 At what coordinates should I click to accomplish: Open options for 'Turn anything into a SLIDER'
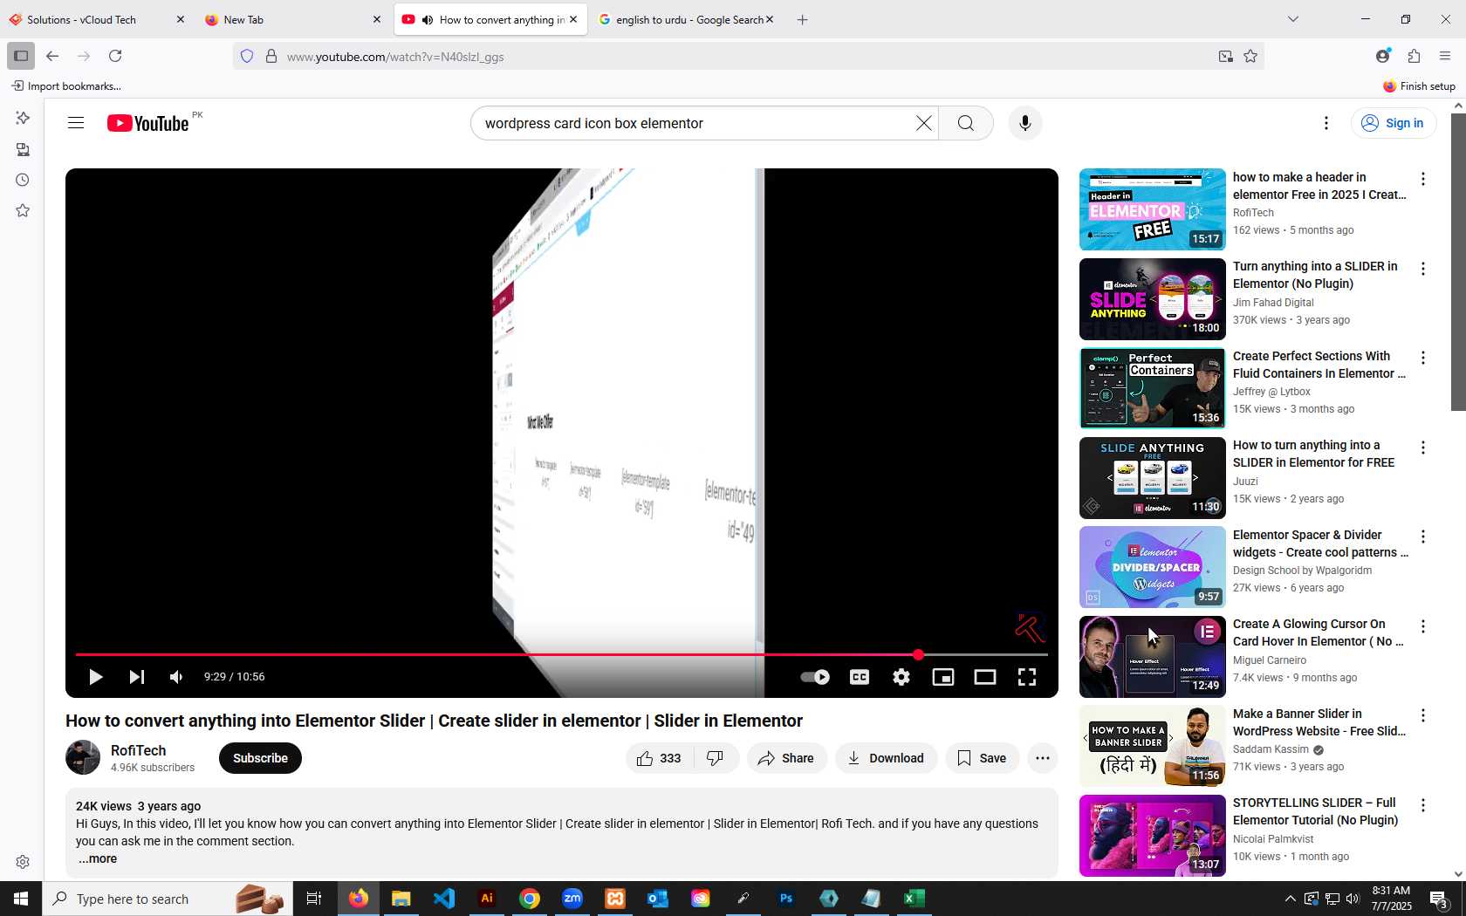click(1423, 269)
